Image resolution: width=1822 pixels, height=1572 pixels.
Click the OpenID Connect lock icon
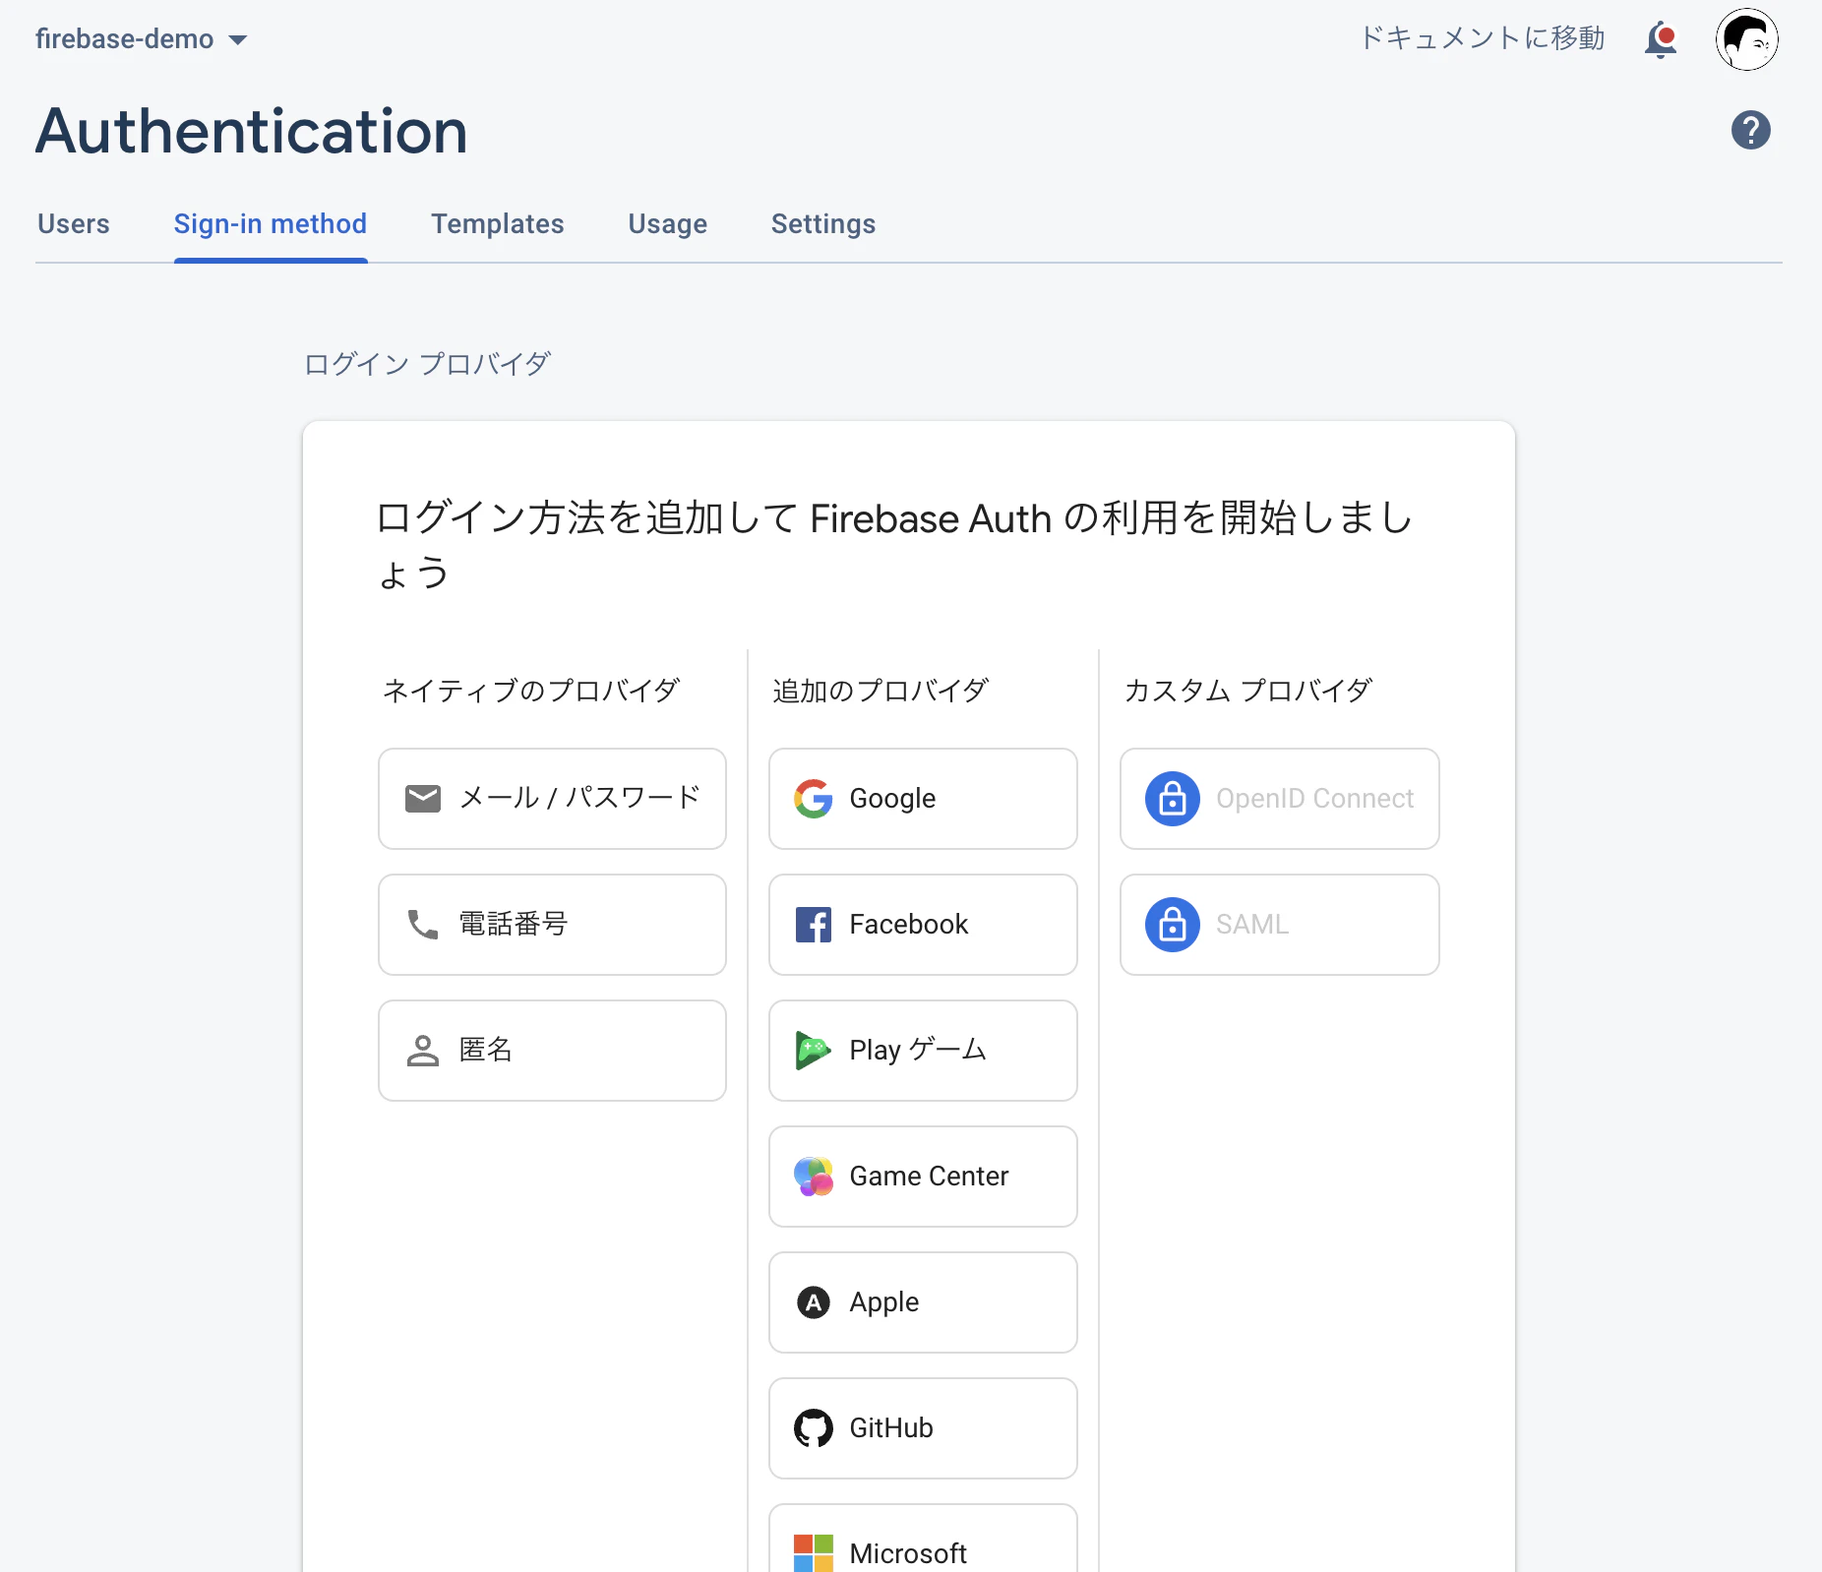point(1173,799)
